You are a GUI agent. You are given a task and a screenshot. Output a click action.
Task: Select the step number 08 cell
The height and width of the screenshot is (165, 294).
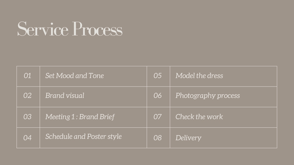coord(157,138)
